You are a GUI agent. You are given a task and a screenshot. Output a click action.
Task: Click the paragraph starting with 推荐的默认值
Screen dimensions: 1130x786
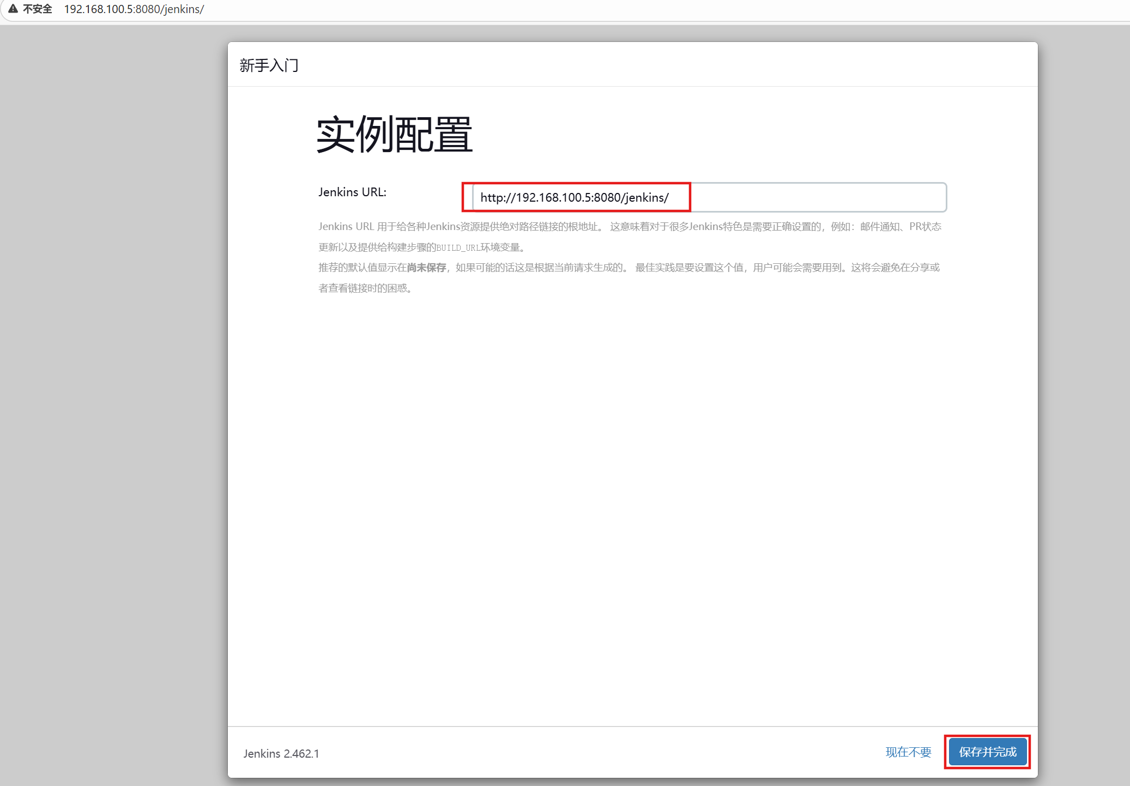click(360, 268)
